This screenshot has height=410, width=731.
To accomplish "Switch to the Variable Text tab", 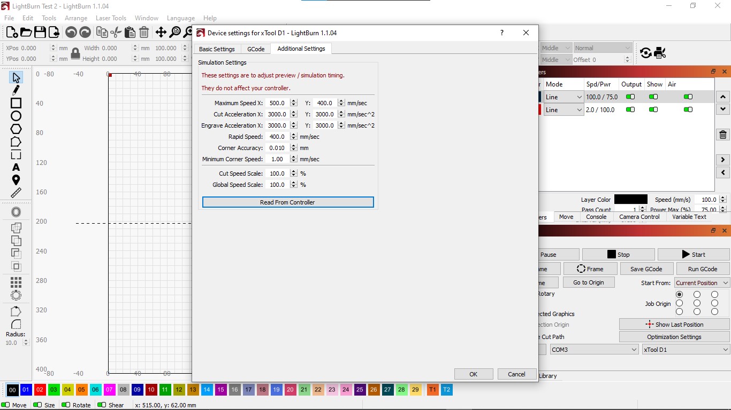I will (689, 217).
